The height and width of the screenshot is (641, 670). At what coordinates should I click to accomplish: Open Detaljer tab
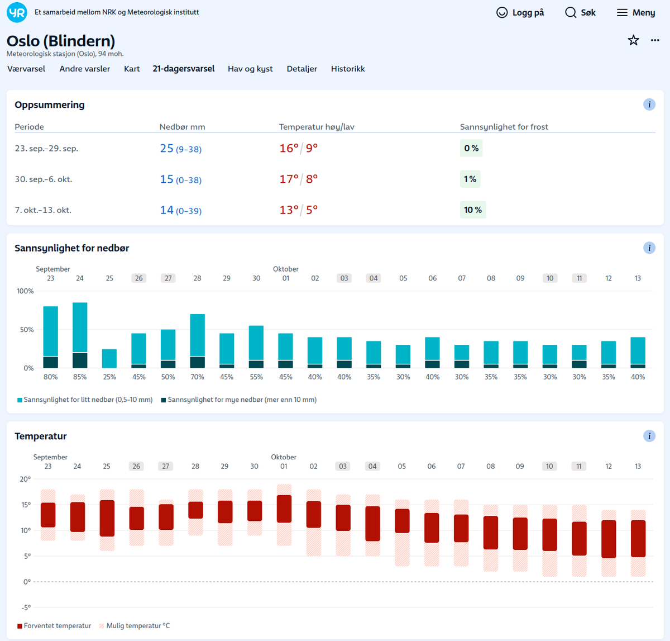(302, 69)
